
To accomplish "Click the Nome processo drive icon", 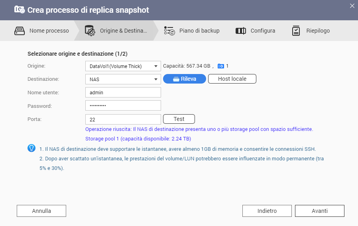I will coord(20,31).
